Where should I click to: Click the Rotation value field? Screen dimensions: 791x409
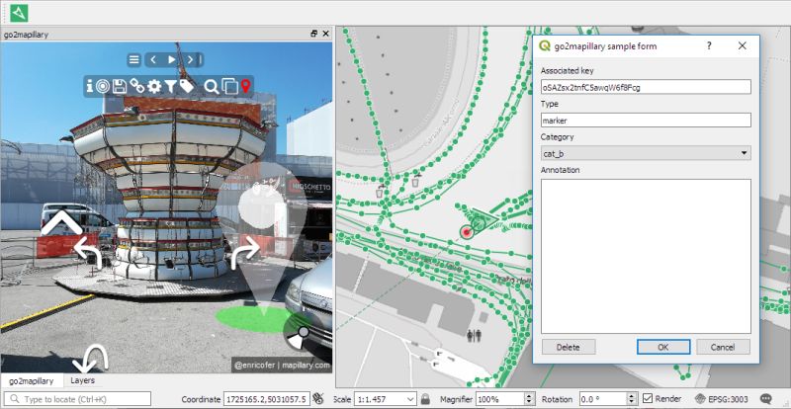point(603,399)
